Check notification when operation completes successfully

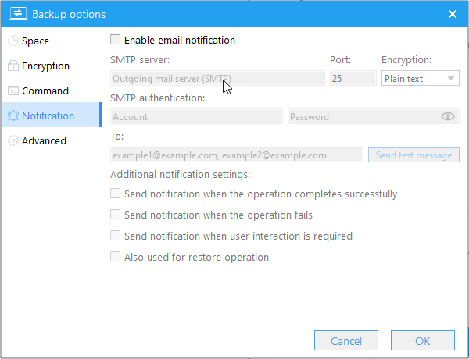click(116, 194)
